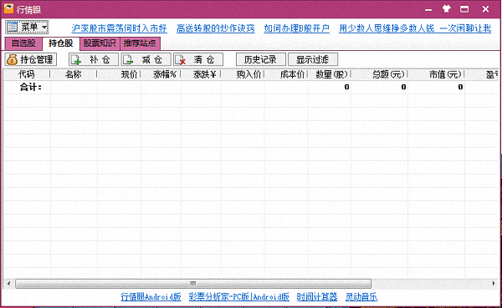This screenshot has height=308, width=502.
Task: Open link 灵动音乐
Action: [x=361, y=297]
